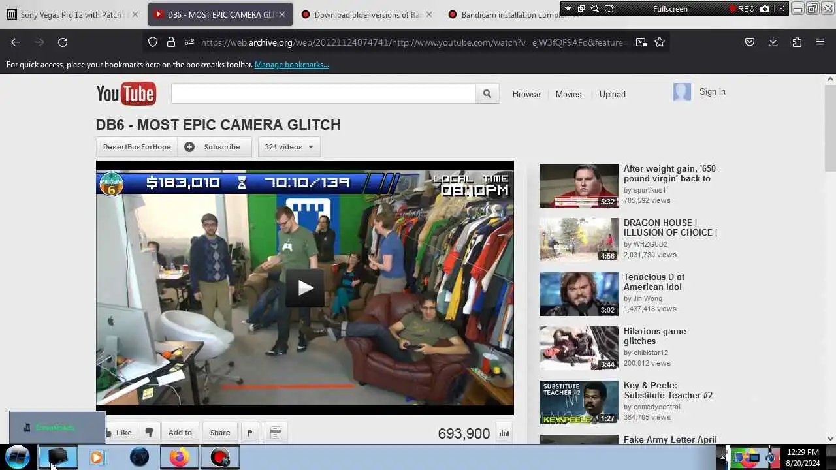836x470 pixels.
Task: Open Key & Peele: Substitute Teacher #2 link
Action: 668,390
